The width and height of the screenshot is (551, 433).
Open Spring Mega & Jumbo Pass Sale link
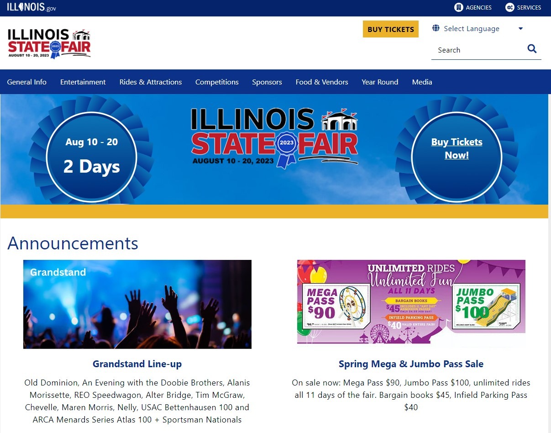coord(411,364)
